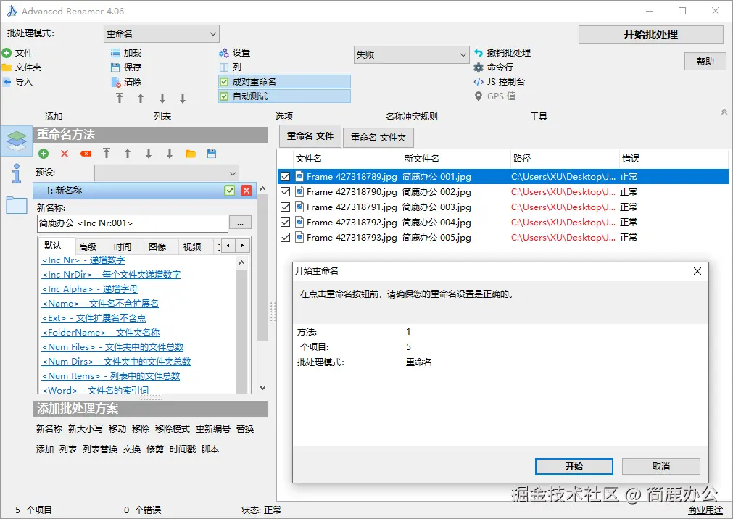Sort by the 新文件名 column header
Image resolution: width=733 pixels, height=519 pixels.
click(x=456, y=159)
